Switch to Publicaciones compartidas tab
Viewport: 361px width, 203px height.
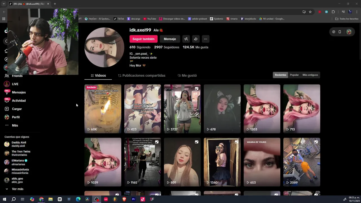tap(142, 76)
